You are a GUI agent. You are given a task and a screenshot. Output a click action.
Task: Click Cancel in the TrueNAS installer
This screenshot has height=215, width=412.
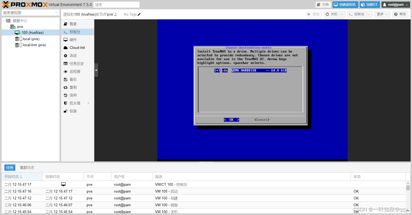(x=262, y=120)
